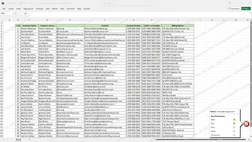The width and height of the screenshot is (252, 142).
Task: Add a new sheet with the plus icon
Action: pos(29,139)
